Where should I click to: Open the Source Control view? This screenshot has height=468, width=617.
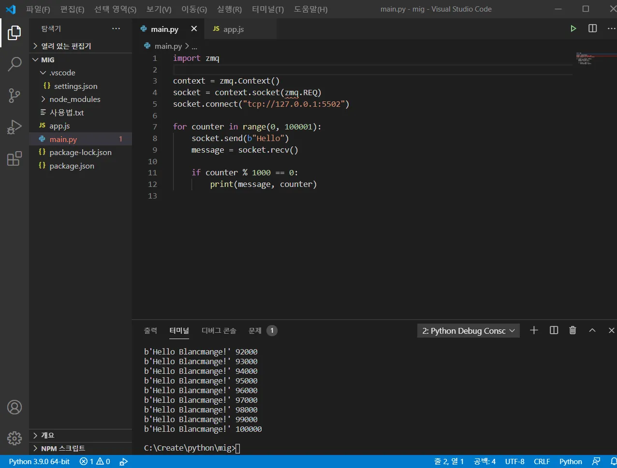coord(15,95)
